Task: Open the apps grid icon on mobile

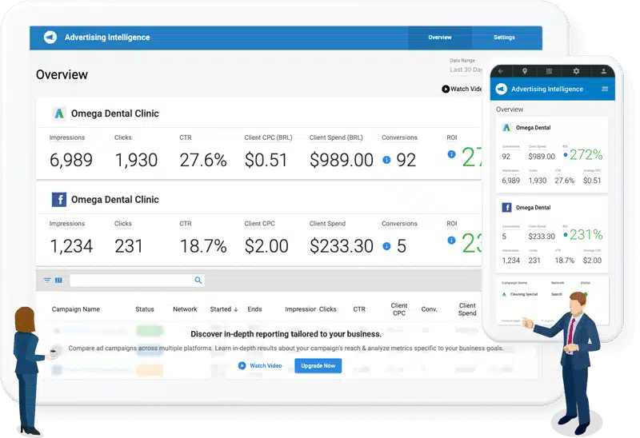Action: [x=550, y=71]
